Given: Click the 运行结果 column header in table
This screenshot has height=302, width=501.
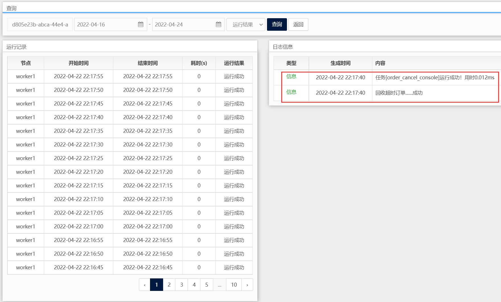Looking at the screenshot, I should point(234,63).
